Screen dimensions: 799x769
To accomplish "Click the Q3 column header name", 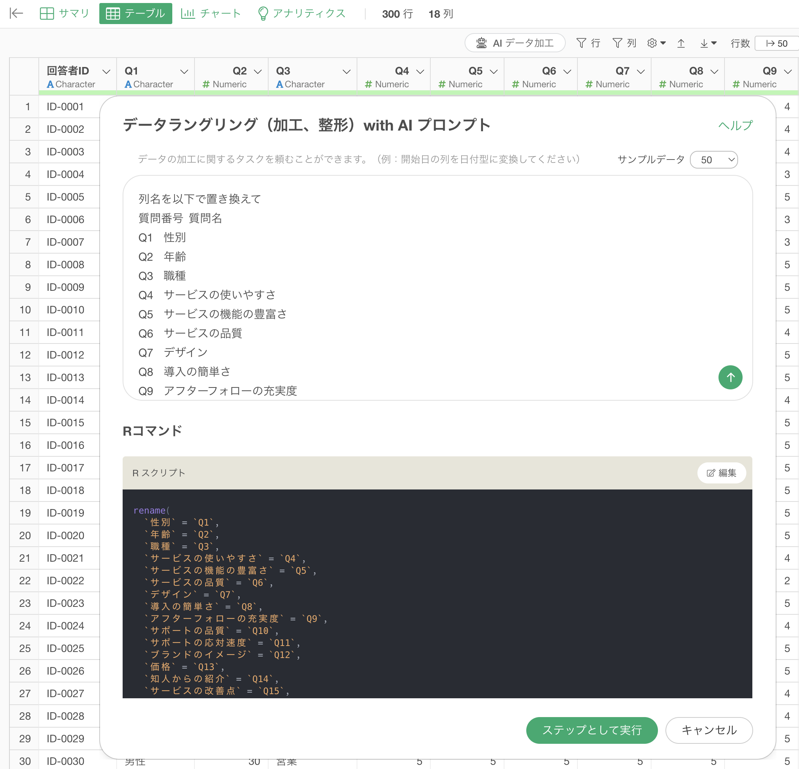I will click(x=283, y=71).
